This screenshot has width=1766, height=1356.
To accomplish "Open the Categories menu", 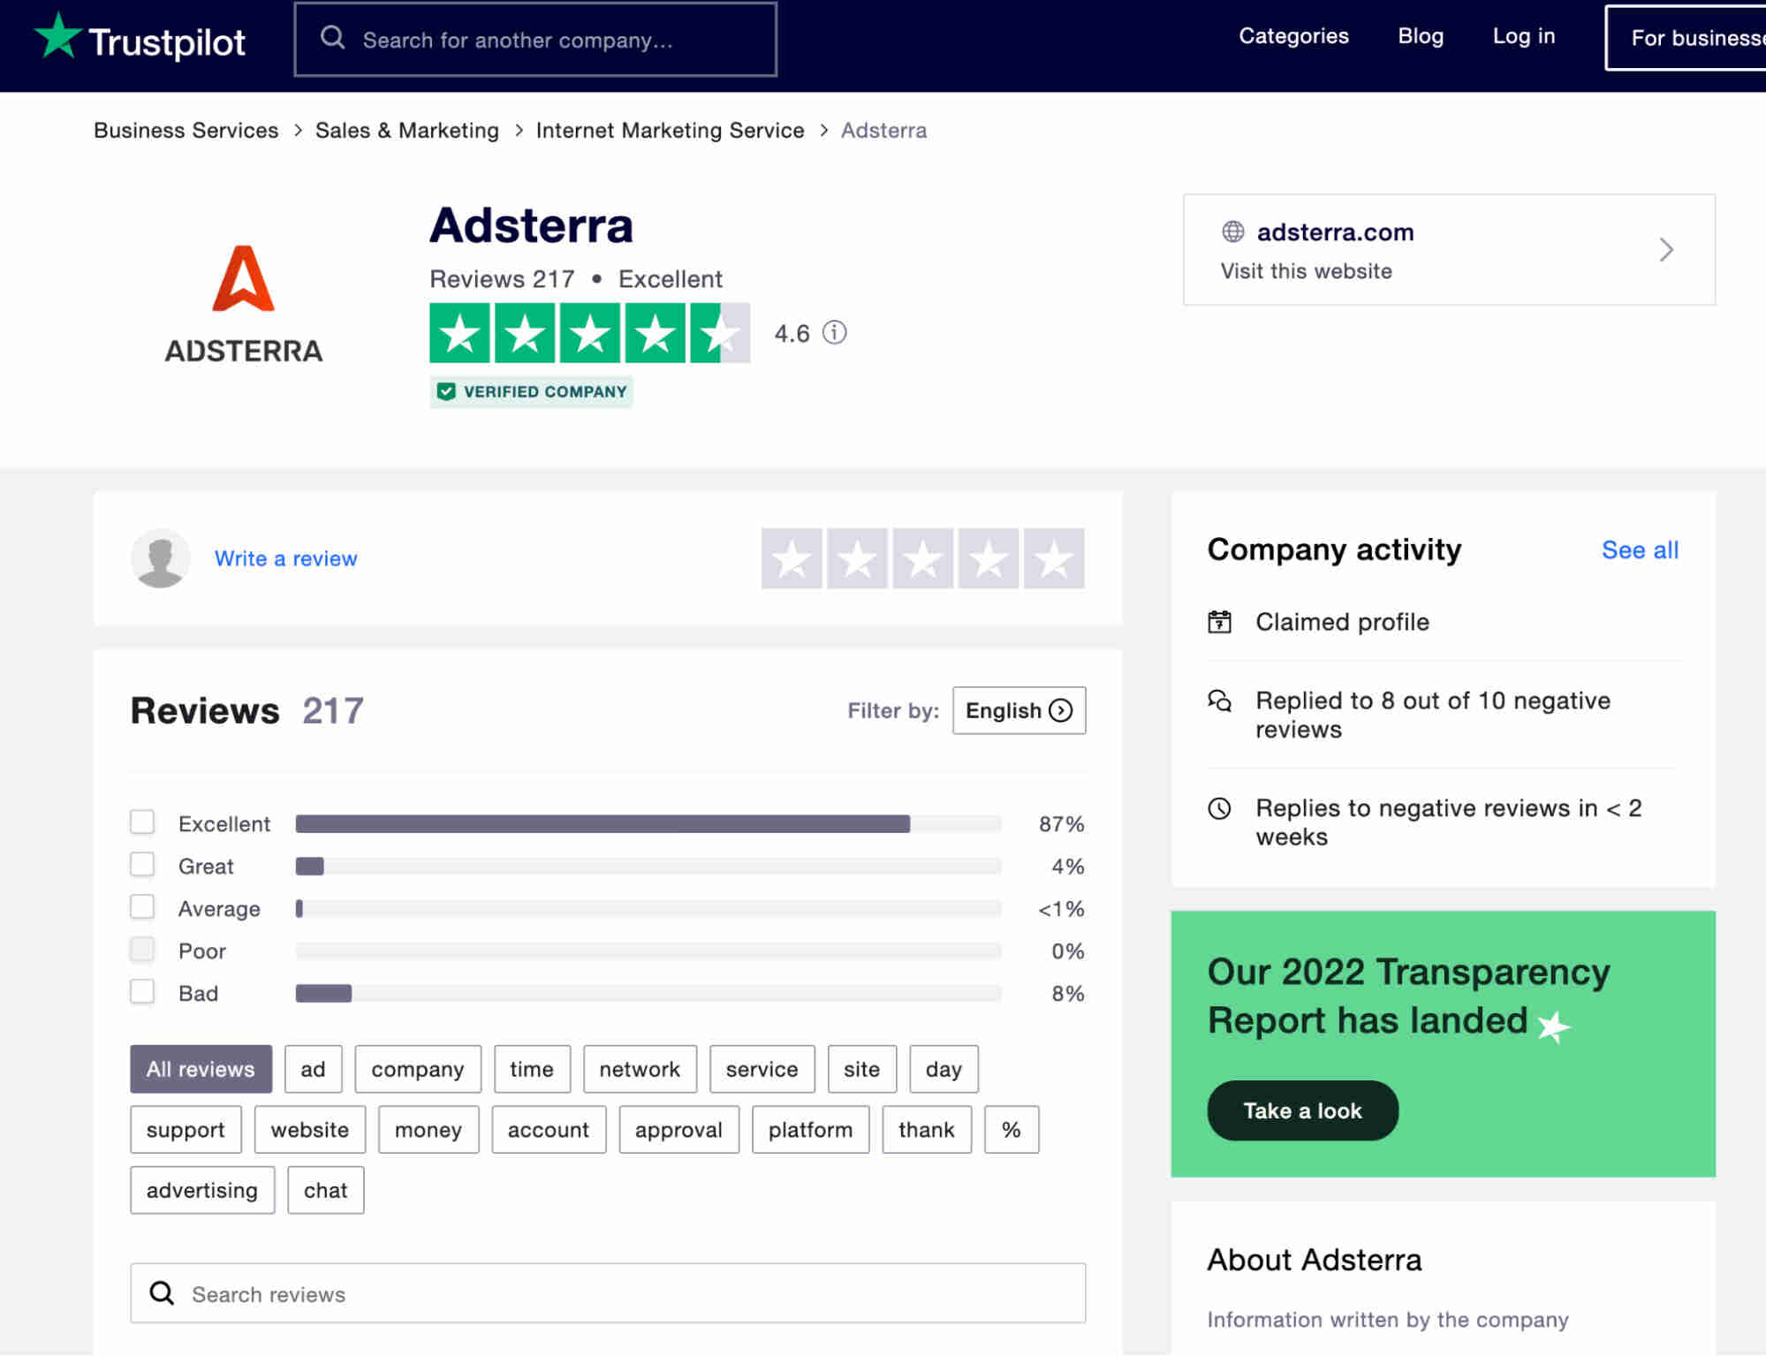I will coord(1293,36).
